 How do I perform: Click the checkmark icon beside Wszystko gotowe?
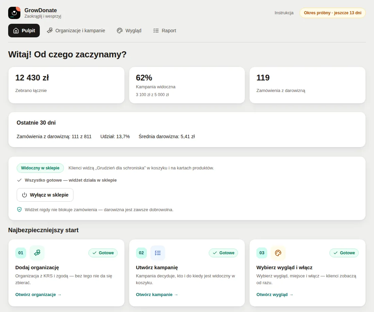(19, 180)
